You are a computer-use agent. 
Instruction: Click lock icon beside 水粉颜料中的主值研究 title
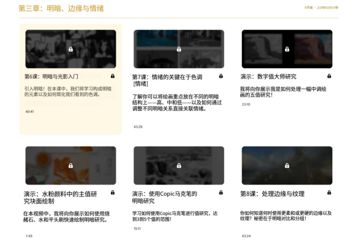113,192
